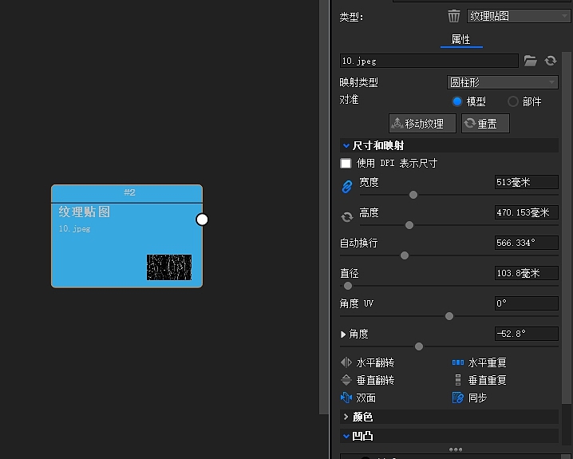Screen dimensions: 573x459
Task: Click the 垂直翻转 flip icon
Action: (x=346, y=380)
